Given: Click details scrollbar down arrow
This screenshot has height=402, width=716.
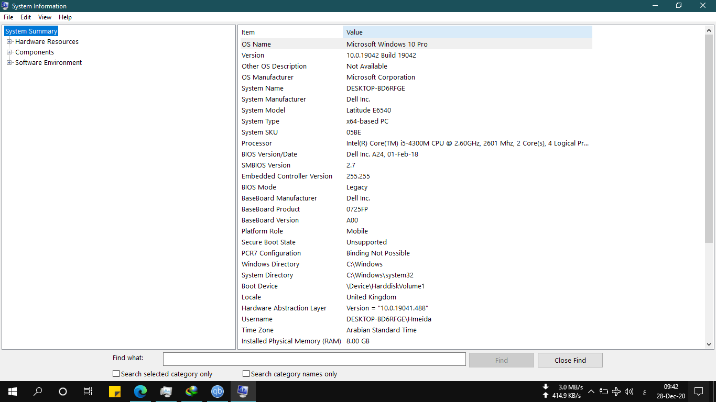Looking at the screenshot, I should (x=709, y=344).
